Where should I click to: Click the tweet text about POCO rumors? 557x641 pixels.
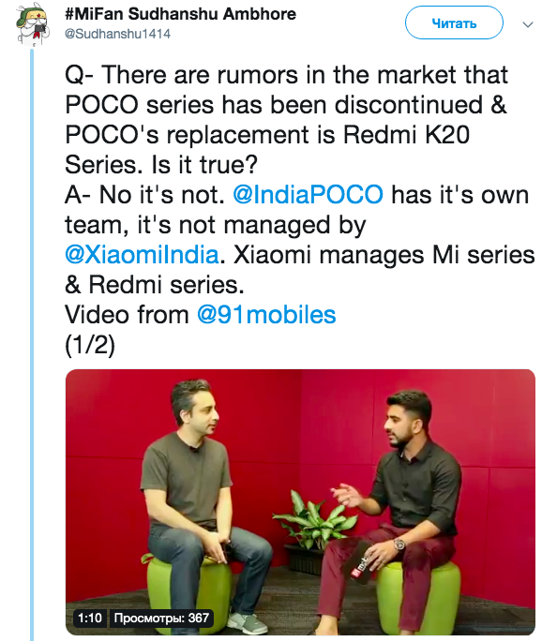click(286, 120)
